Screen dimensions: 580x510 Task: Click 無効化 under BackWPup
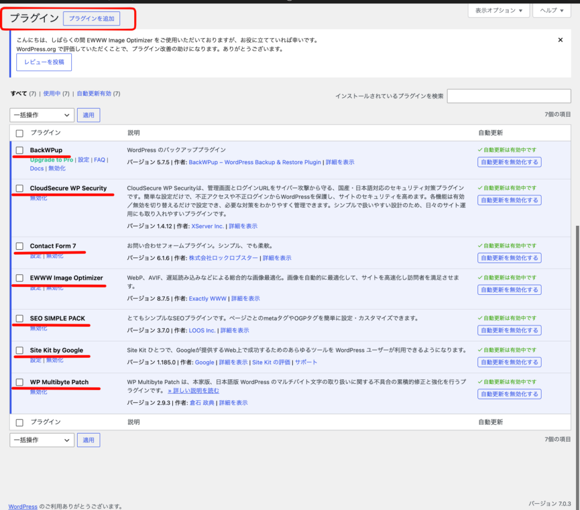point(57,168)
